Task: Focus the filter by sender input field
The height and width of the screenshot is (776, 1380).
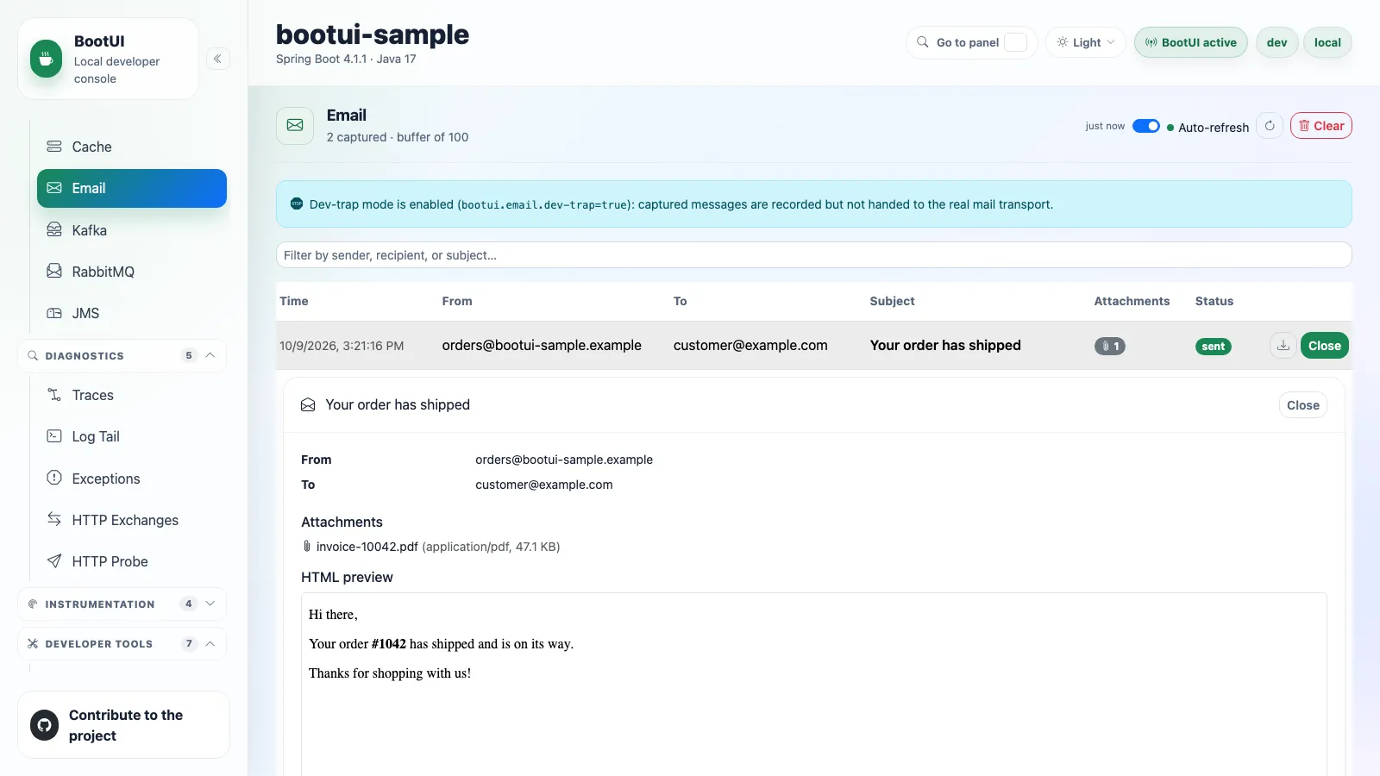Action: point(813,255)
